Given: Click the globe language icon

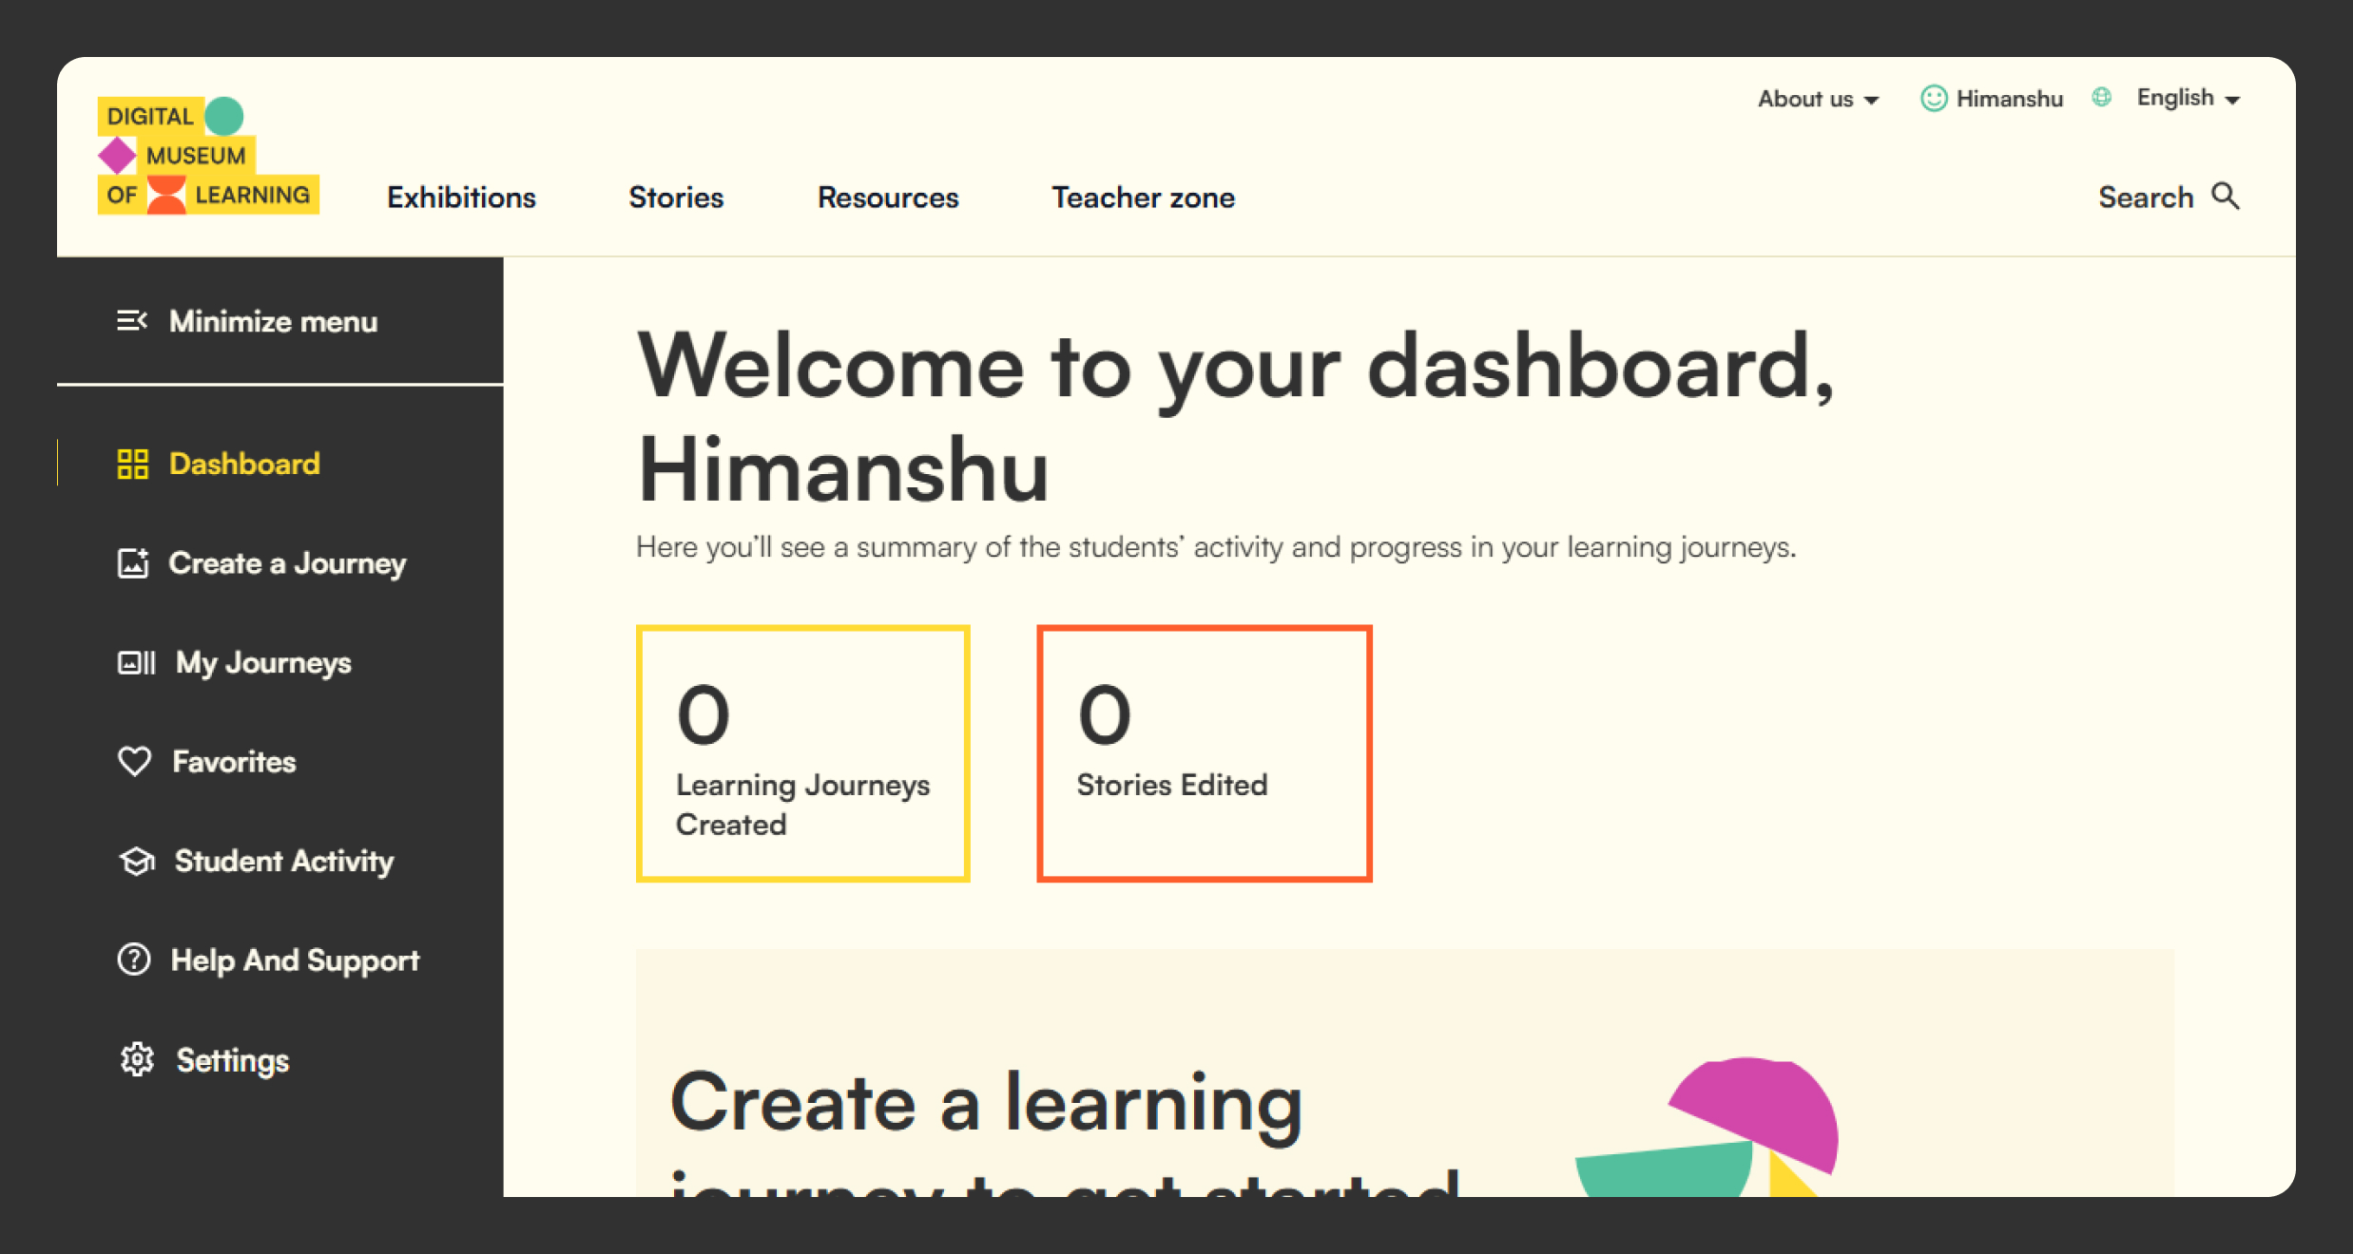Looking at the screenshot, I should point(2101,97).
